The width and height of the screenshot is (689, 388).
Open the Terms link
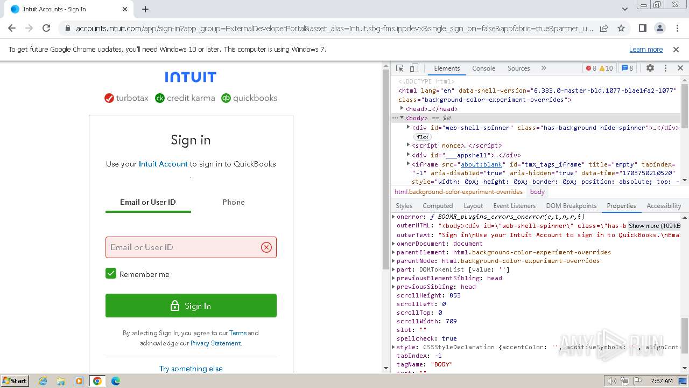point(238,333)
